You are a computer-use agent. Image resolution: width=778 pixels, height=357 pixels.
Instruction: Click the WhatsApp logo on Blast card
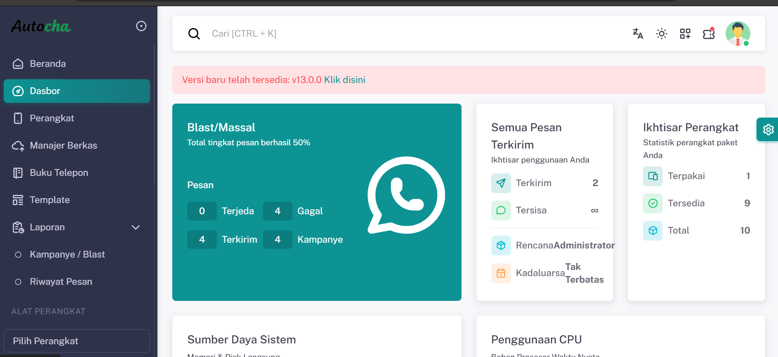[x=406, y=195]
